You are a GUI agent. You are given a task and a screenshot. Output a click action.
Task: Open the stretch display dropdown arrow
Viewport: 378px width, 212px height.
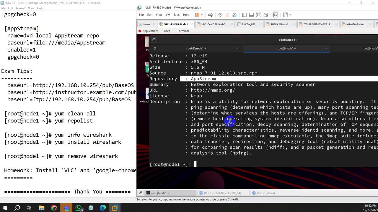290,15
